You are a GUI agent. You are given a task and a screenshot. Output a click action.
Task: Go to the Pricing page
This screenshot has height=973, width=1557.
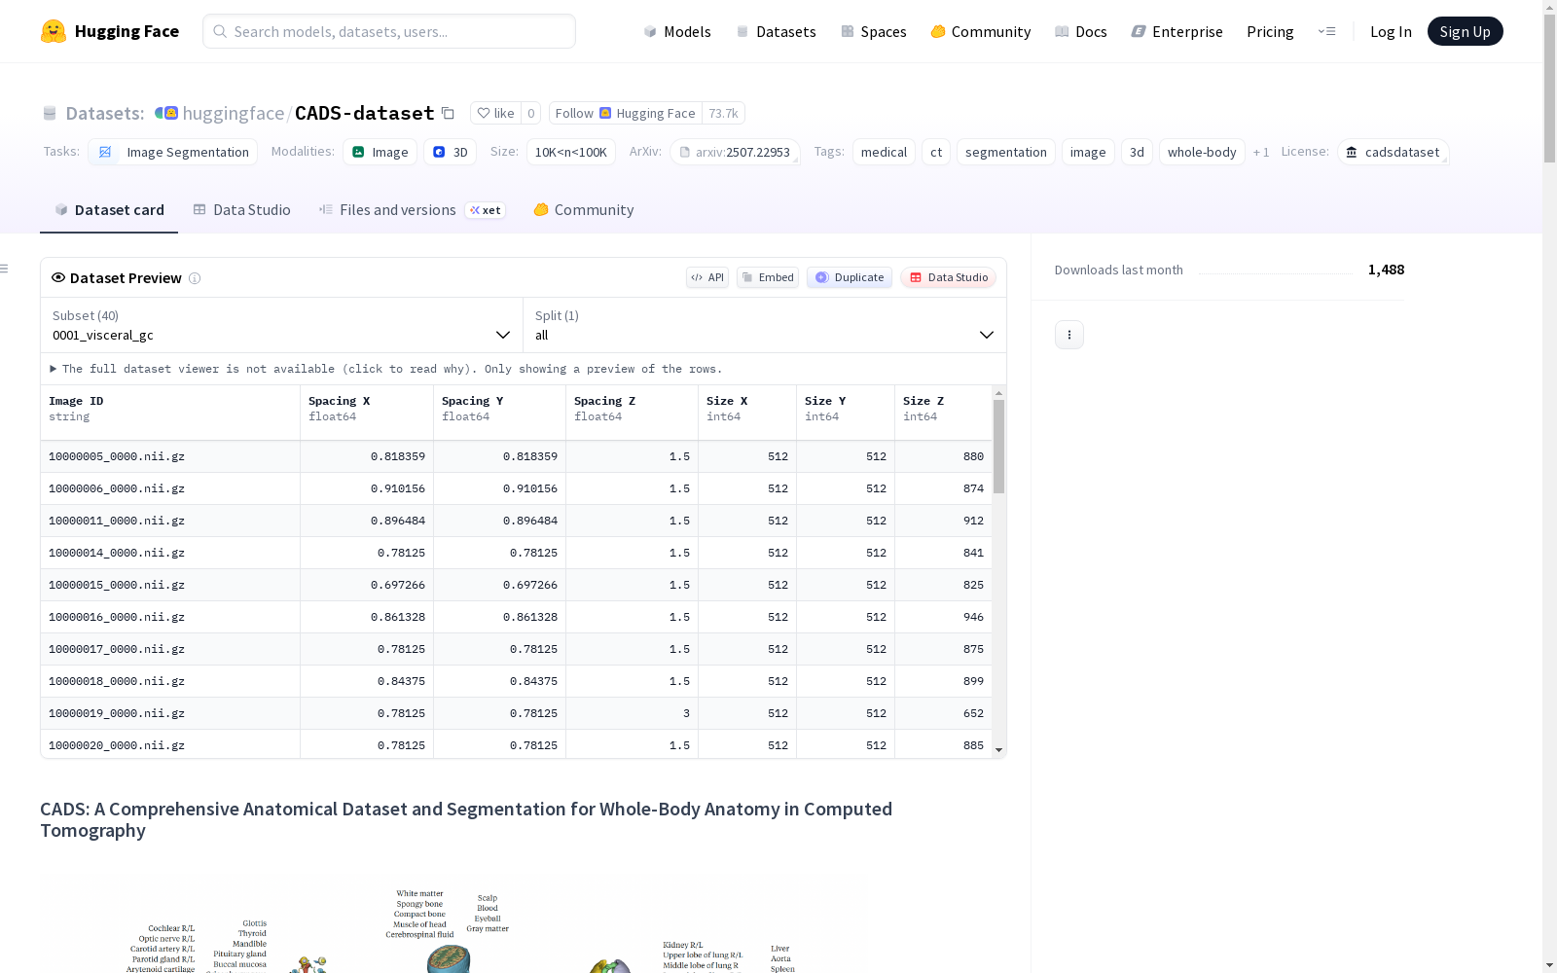1270,31
